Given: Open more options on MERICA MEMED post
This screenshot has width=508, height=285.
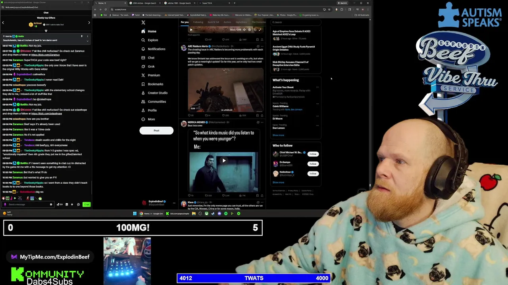Looking at the screenshot, I should click(x=262, y=122).
